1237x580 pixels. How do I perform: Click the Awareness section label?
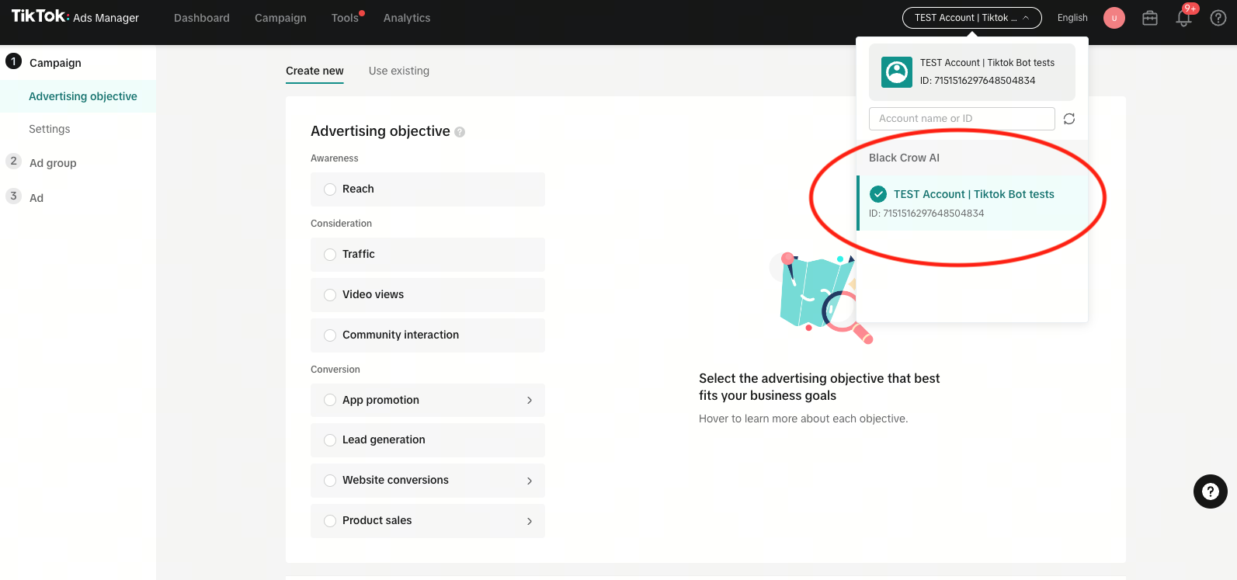335,158
